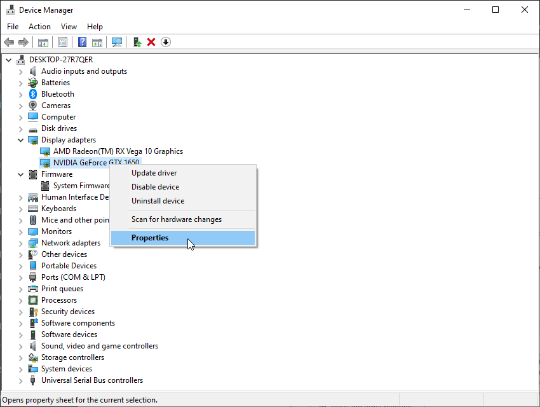The width and height of the screenshot is (540, 407).
Task: Click the Show/Hide Action Pane toolbar icon
Action: (97, 42)
